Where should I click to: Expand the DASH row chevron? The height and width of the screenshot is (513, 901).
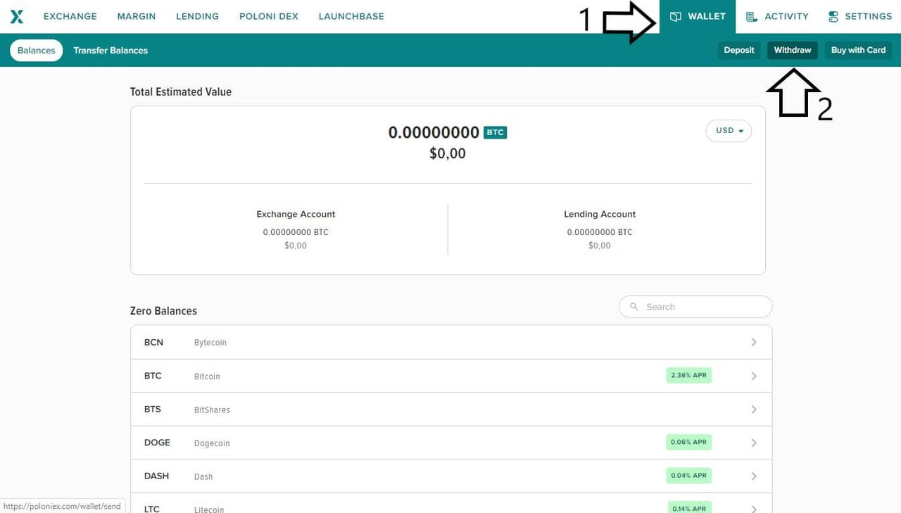[x=754, y=476]
